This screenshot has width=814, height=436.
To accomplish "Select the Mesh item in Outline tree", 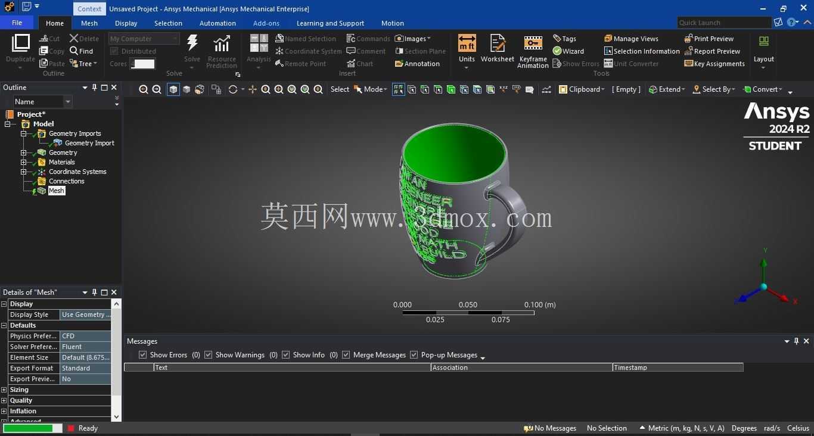I will tap(57, 191).
